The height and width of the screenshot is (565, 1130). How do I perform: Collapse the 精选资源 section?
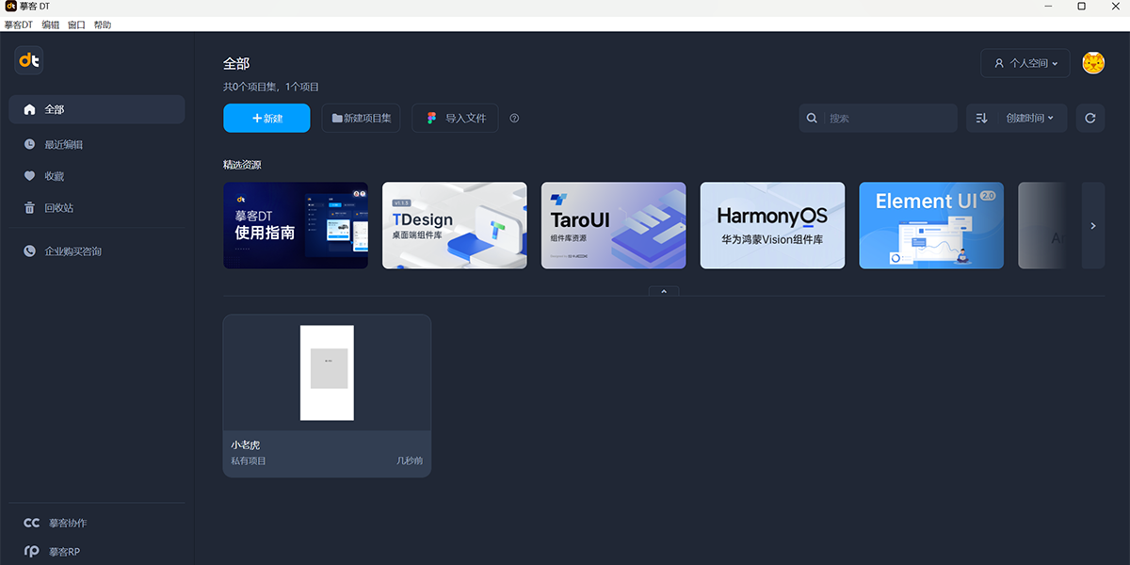[664, 291]
